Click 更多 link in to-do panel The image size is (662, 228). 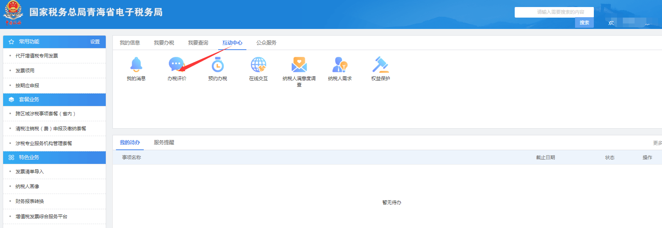click(x=657, y=143)
